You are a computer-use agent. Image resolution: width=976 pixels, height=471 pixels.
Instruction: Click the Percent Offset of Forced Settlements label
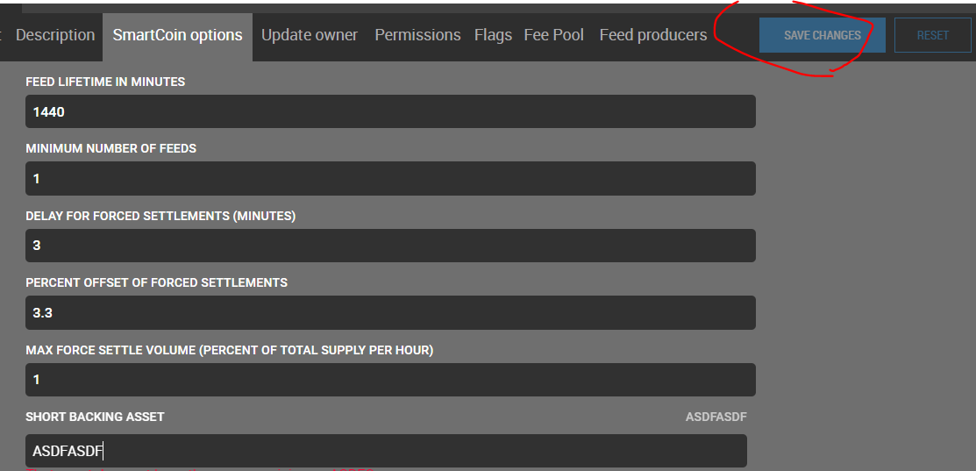[x=156, y=282]
